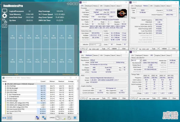The image size is (180, 122).
Task: Switch to Memory tab in bottom-right CPU-Z window
Action: (146, 55)
